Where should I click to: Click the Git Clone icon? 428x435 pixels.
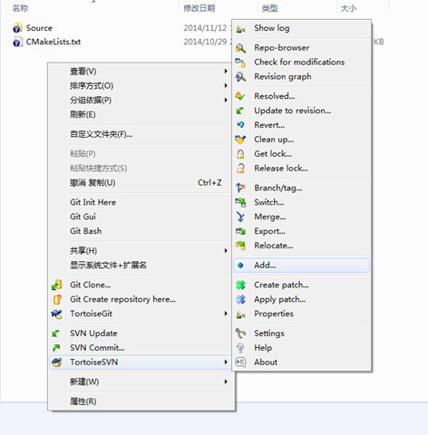pyautogui.click(x=57, y=285)
